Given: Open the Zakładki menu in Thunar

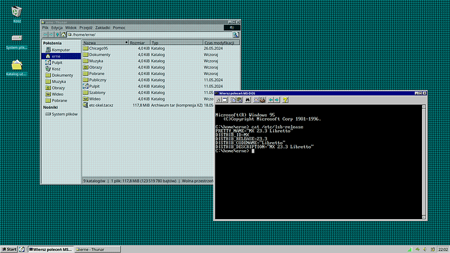Looking at the screenshot, I should point(102,28).
